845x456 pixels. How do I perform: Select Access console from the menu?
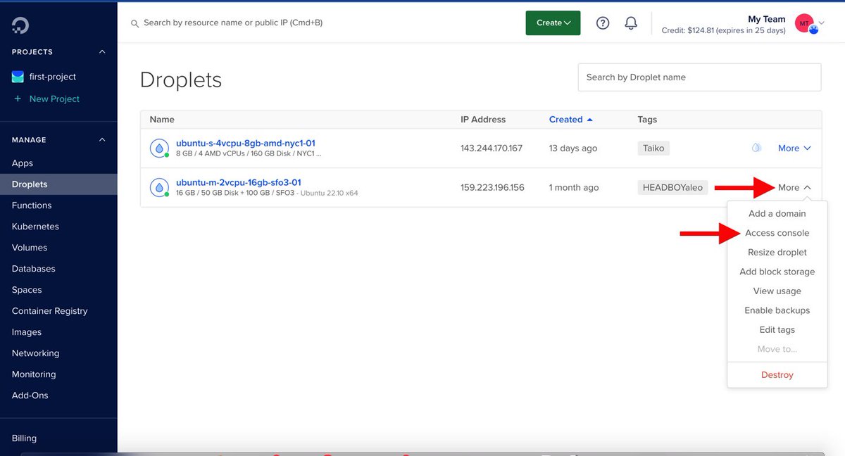[x=777, y=232]
